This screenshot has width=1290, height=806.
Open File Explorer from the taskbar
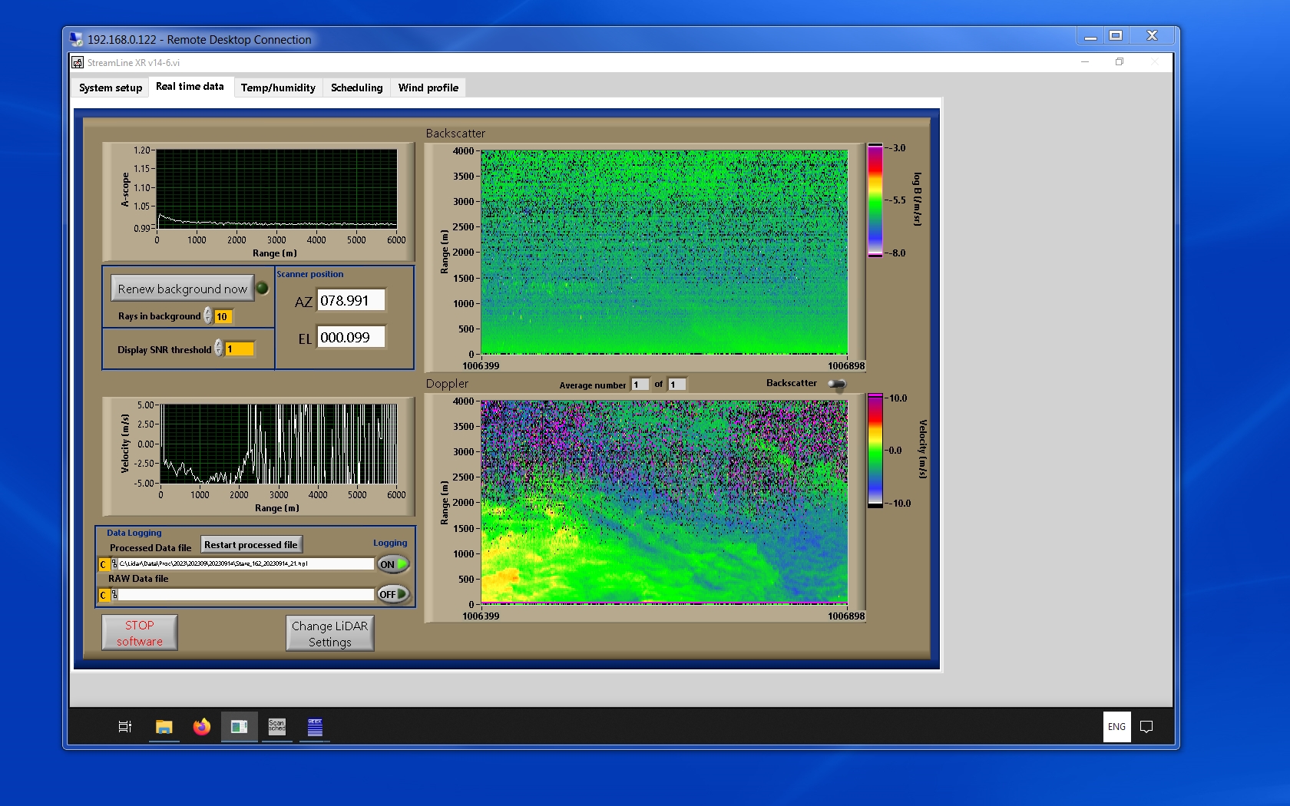(x=164, y=727)
